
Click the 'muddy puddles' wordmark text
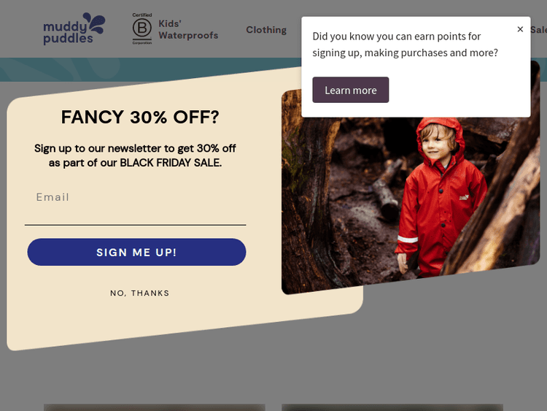[x=68, y=32]
